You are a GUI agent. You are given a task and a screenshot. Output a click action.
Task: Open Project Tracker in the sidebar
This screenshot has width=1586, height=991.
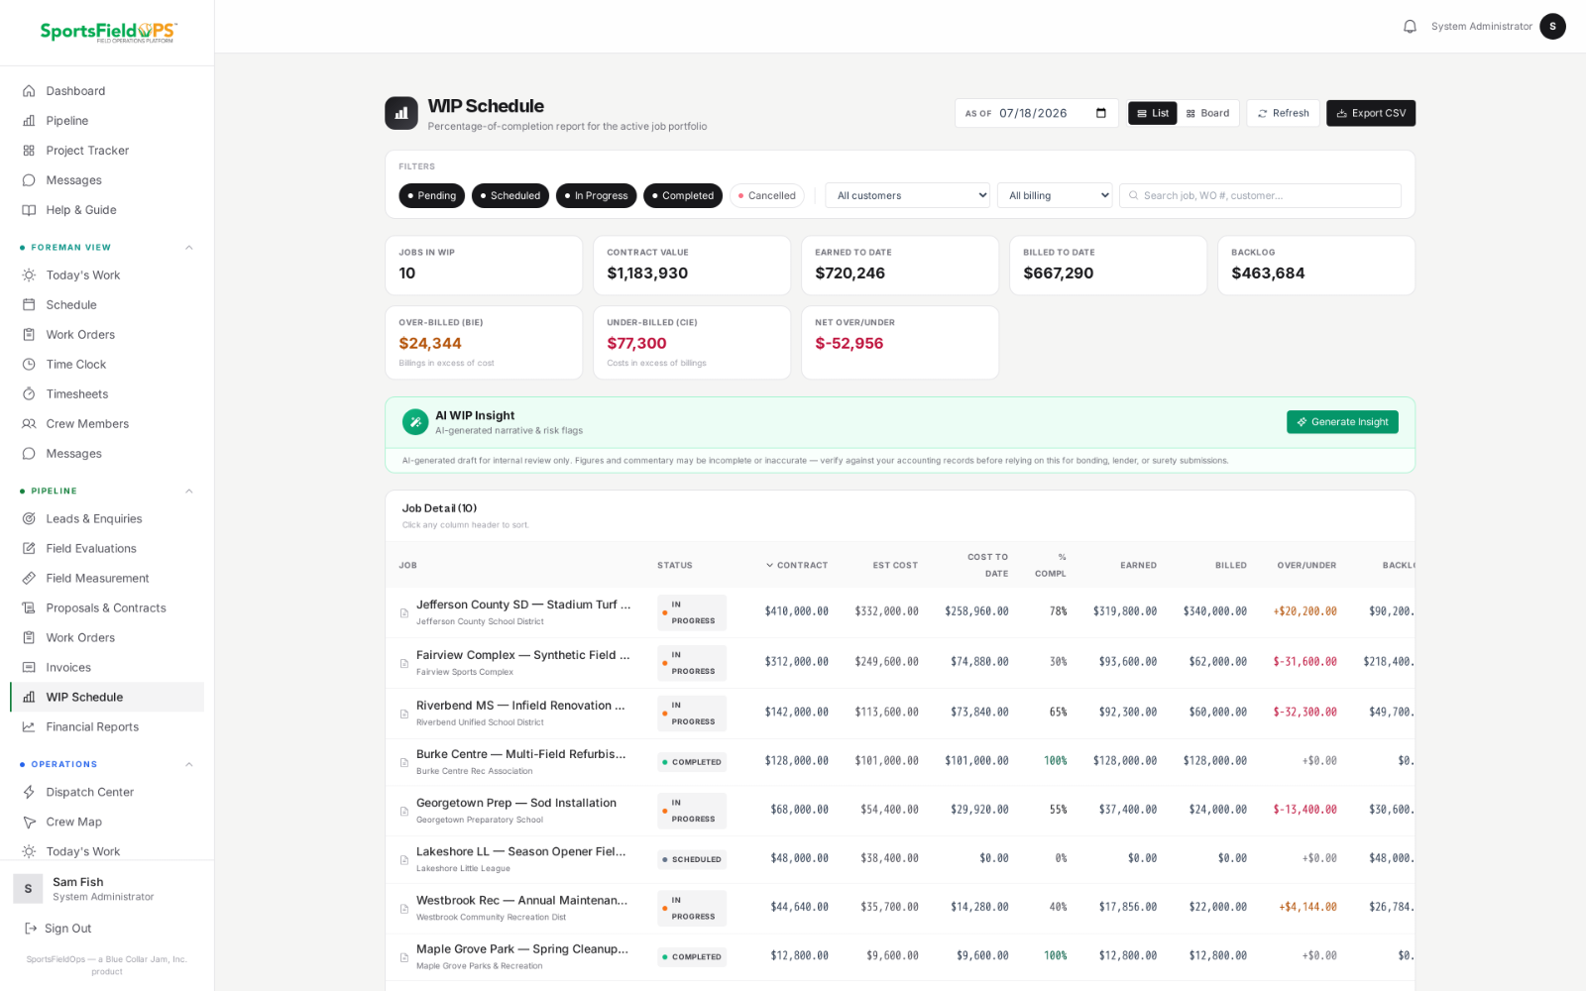click(x=107, y=151)
